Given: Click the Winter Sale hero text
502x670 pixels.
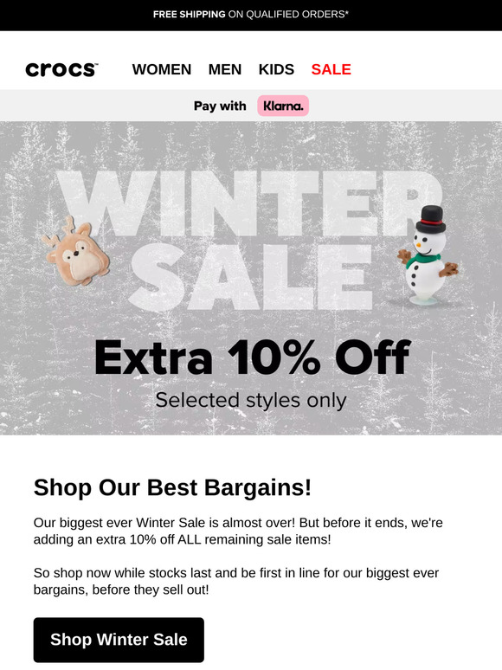Looking at the screenshot, I should pyautogui.click(x=250, y=239).
